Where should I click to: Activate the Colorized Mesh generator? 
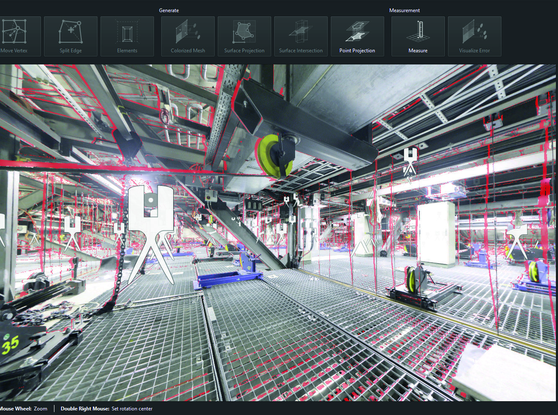[188, 36]
